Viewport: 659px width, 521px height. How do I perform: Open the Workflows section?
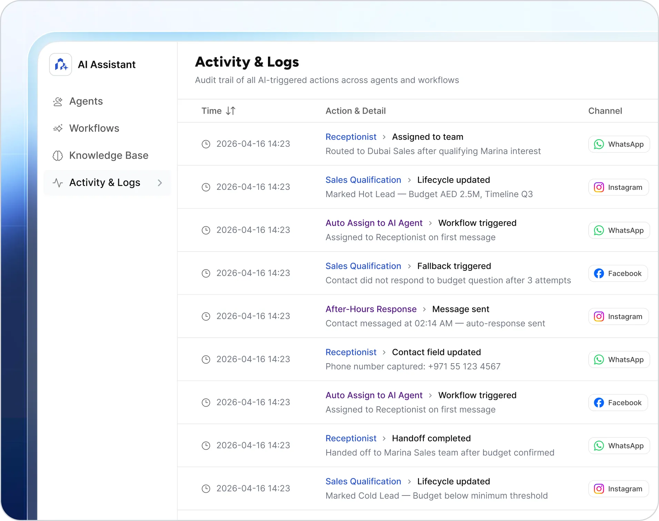pos(94,128)
